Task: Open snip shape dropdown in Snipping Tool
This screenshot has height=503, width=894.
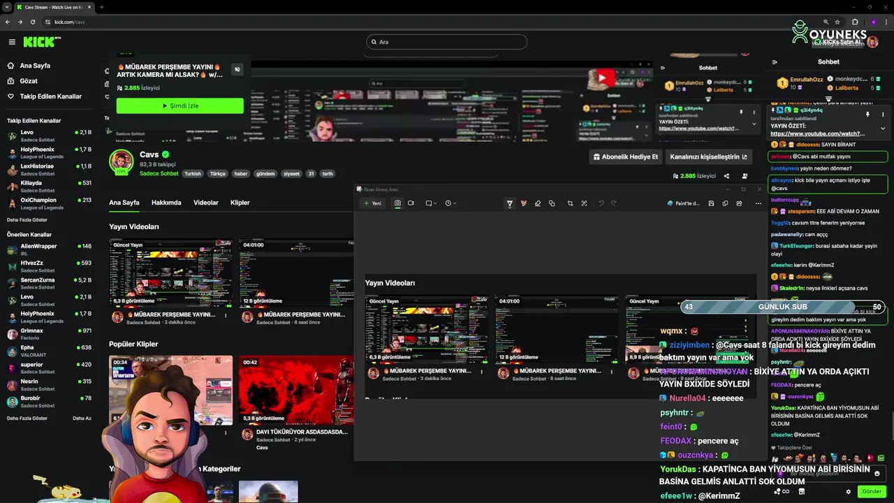Action: click(x=431, y=203)
